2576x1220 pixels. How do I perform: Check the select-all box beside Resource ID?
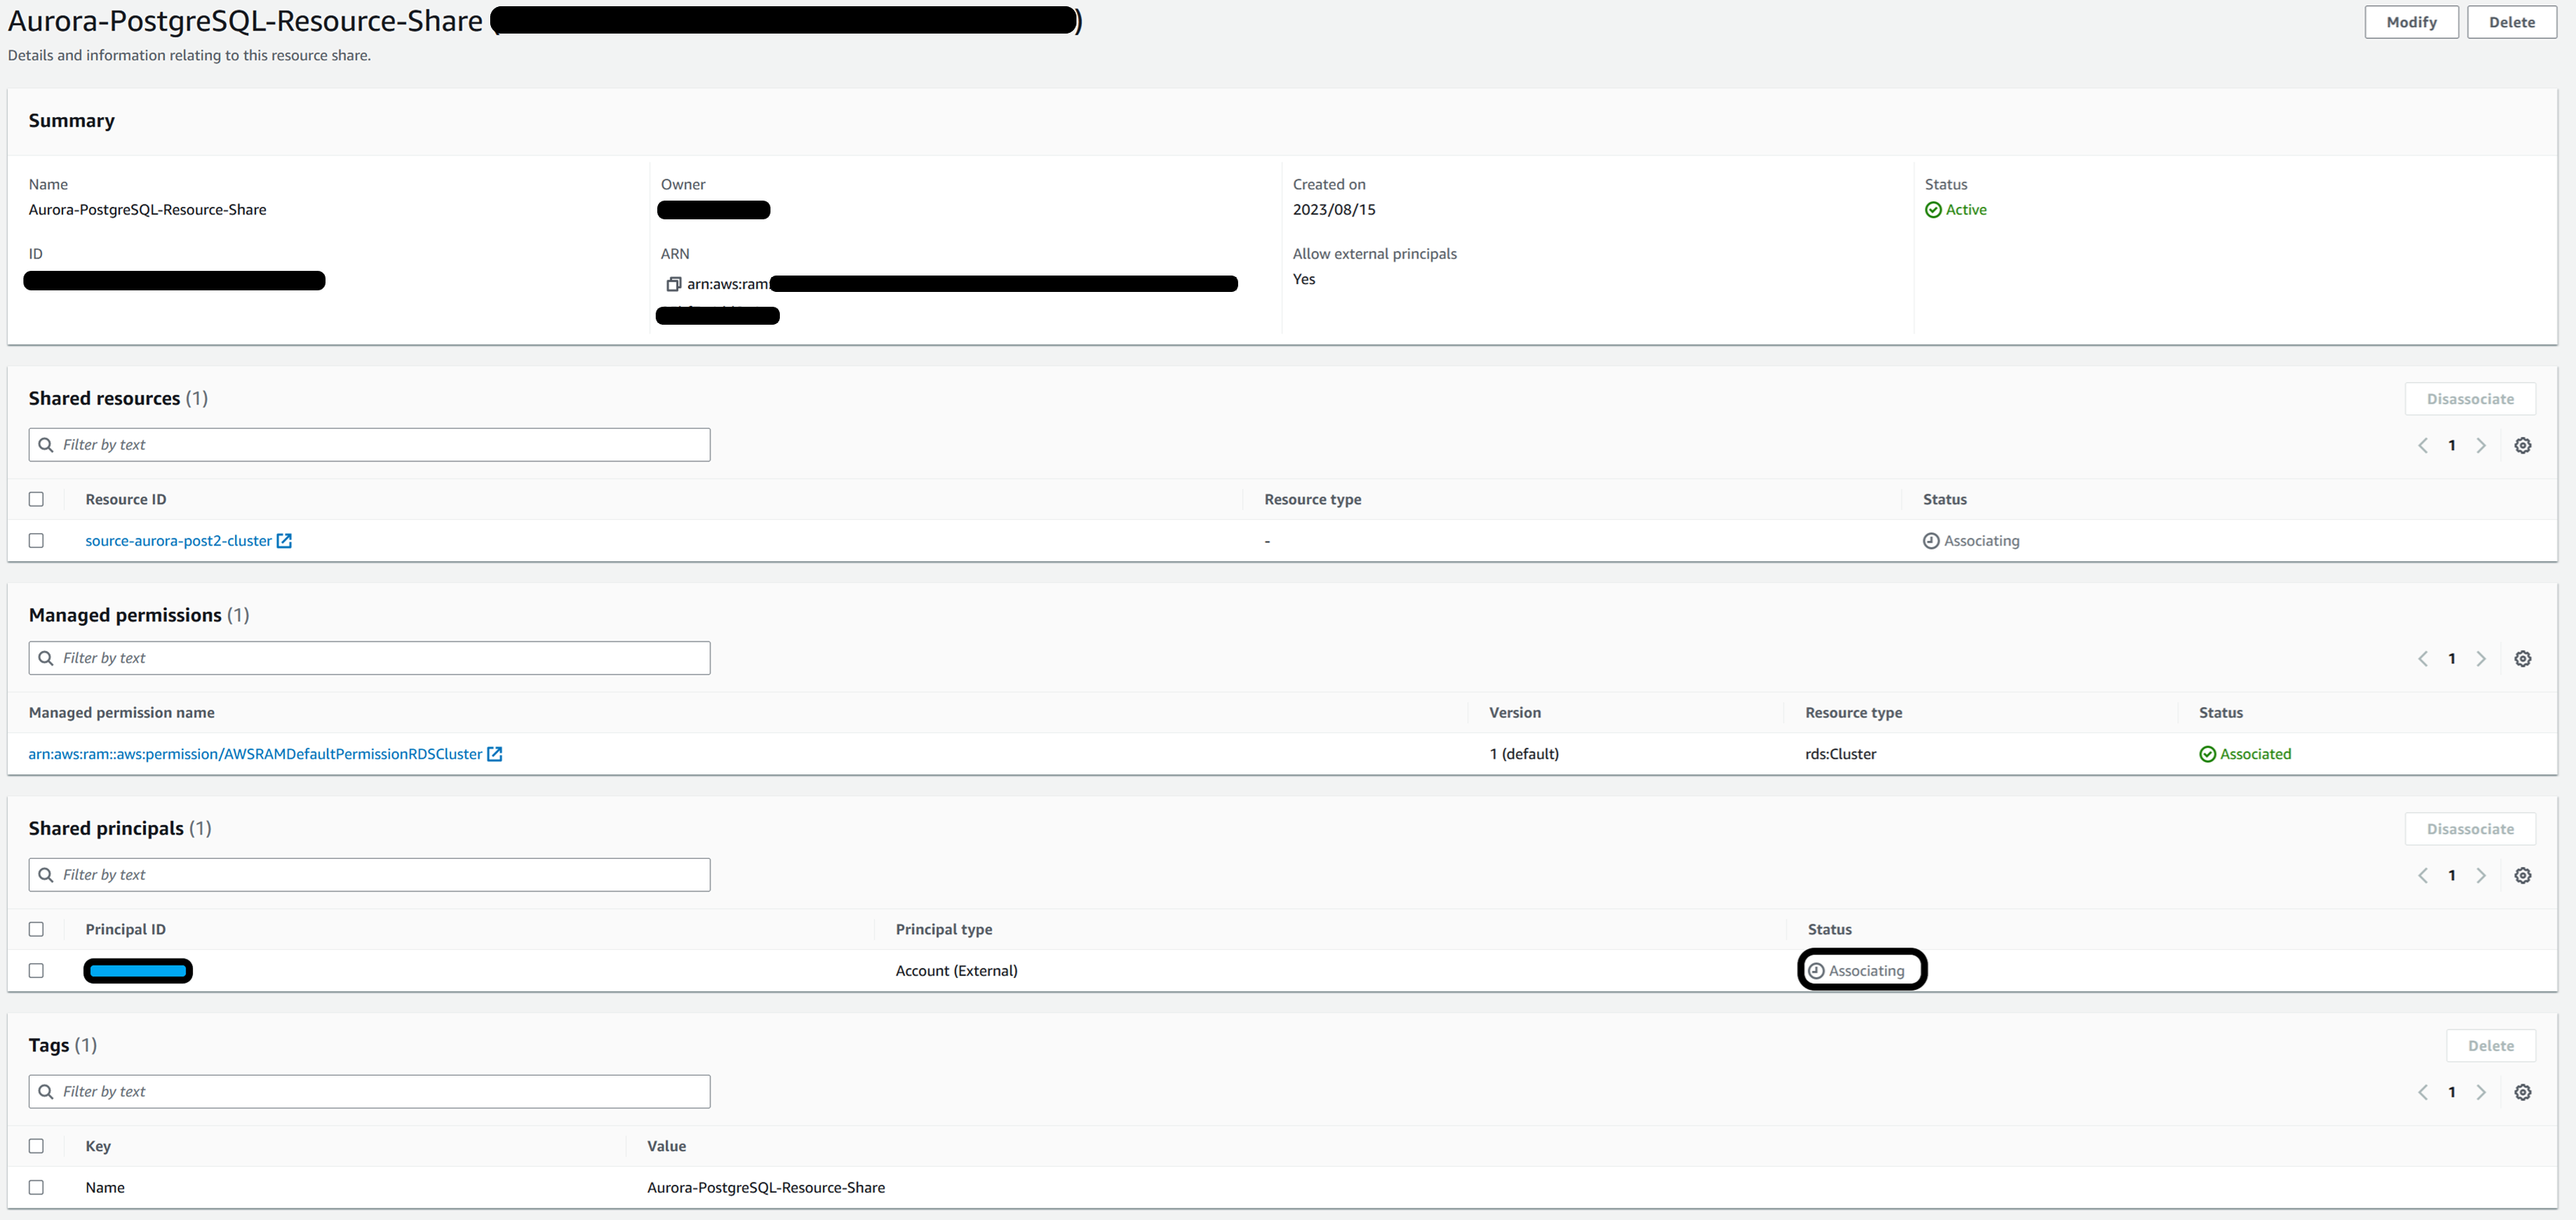pyautogui.click(x=36, y=499)
